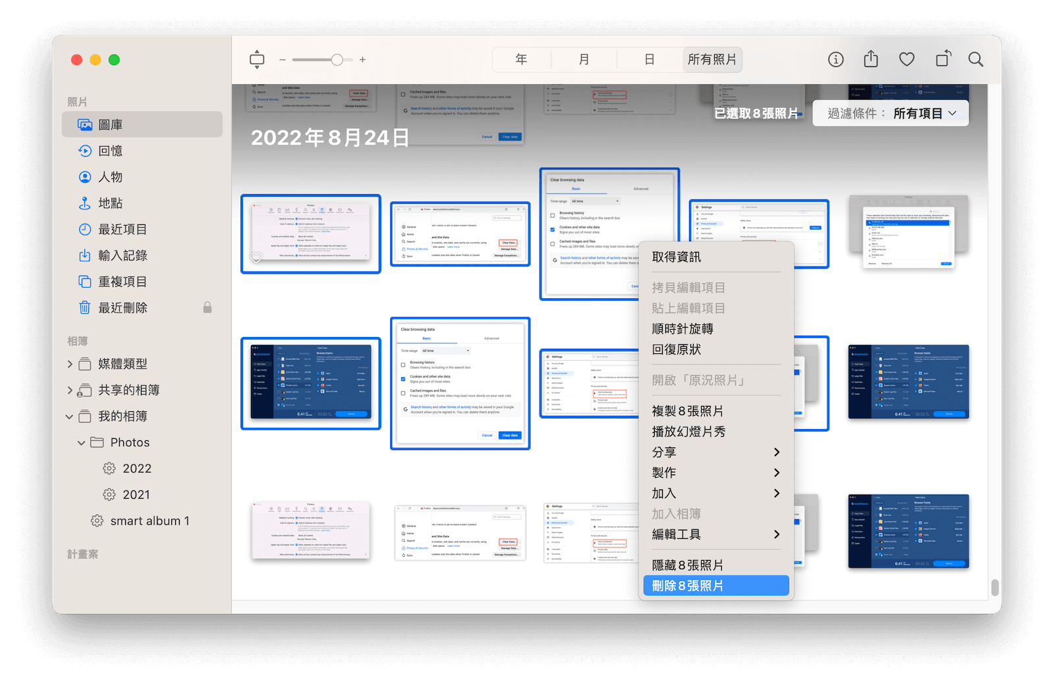This screenshot has width=1054, height=683.
Task: Click the 2022年8月24日 date heading
Action: (330, 138)
